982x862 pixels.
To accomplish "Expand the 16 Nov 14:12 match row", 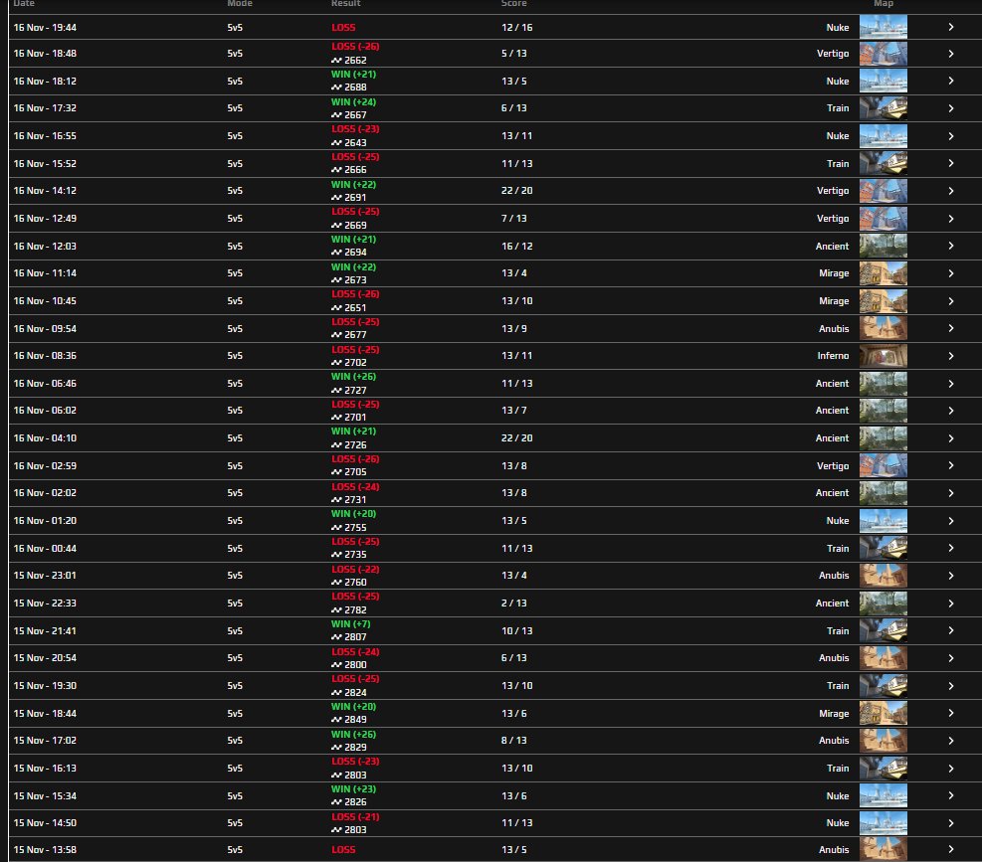I will (951, 191).
